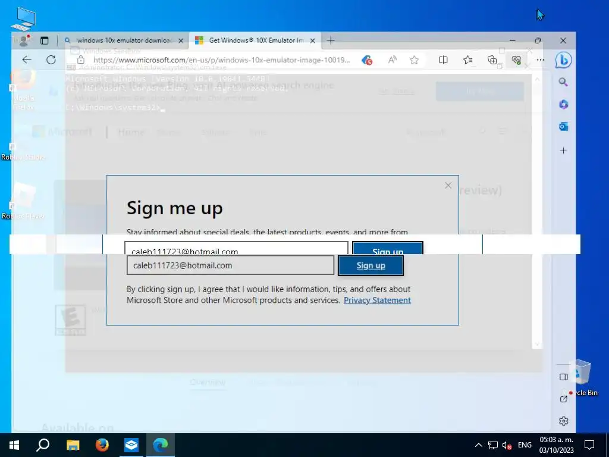Launch Firefox from the taskbar
This screenshot has width=609, height=457.
coord(102,445)
